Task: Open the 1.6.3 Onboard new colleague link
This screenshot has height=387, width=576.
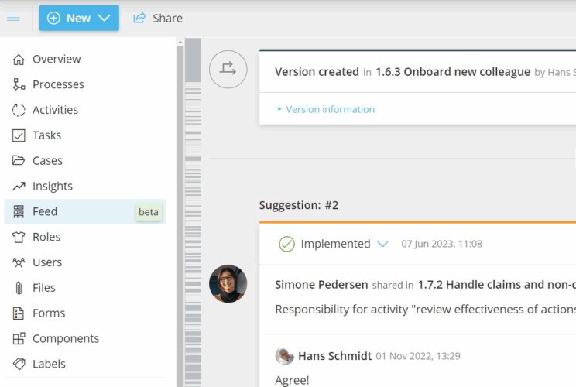Action: 453,72
